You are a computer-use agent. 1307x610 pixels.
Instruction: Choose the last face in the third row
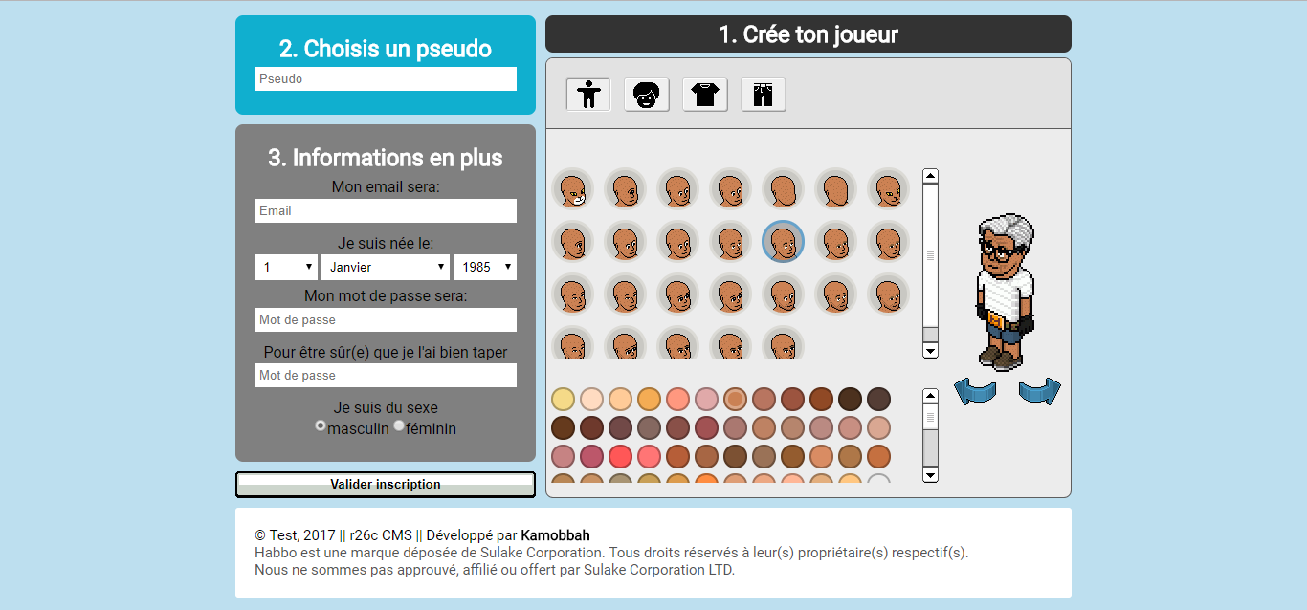[888, 294]
